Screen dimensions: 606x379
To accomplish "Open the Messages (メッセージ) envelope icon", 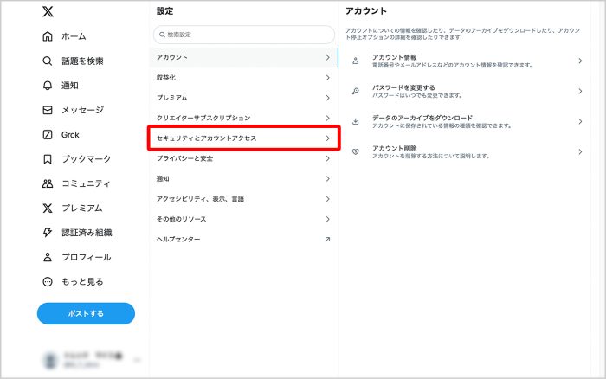I will click(48, 110).
